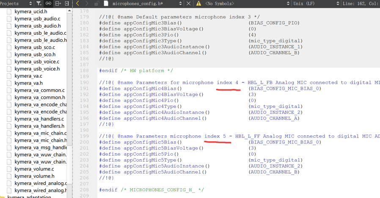Image resolution: width=380 pixels, height=198 pixels.
Task: Click the filter tree funnel icon
Action: click(x=39, y=3)
